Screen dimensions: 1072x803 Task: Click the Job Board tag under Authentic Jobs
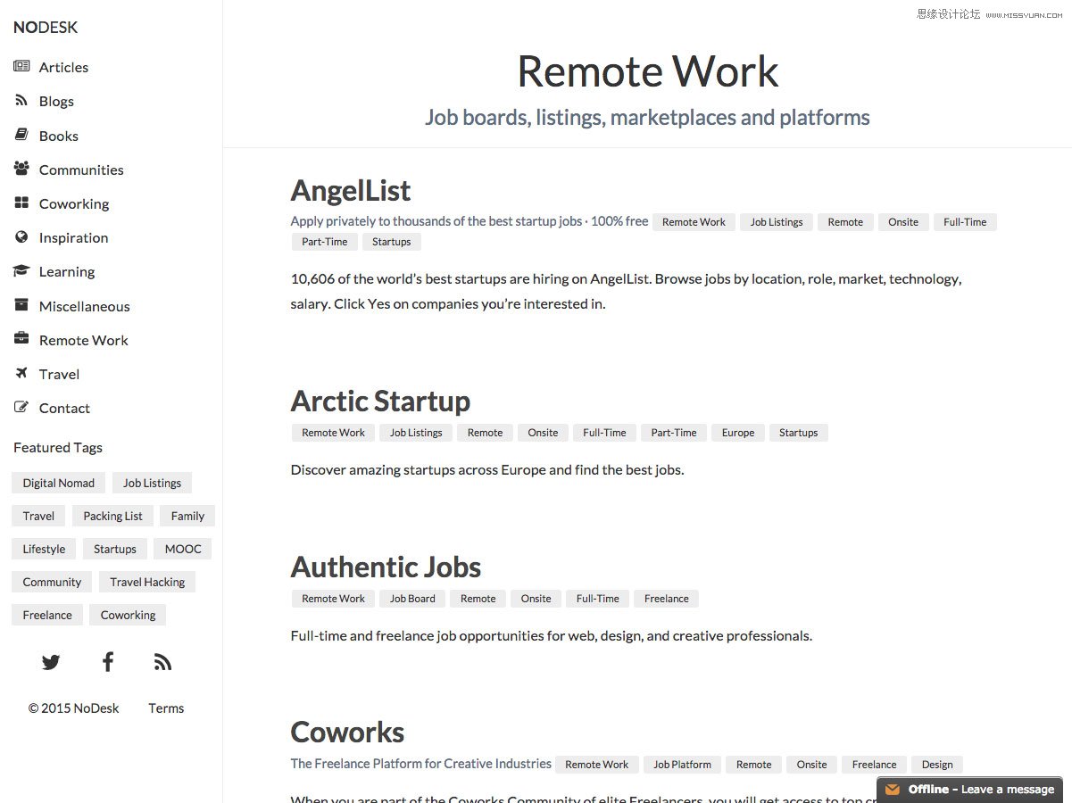(x=412, y=599)
